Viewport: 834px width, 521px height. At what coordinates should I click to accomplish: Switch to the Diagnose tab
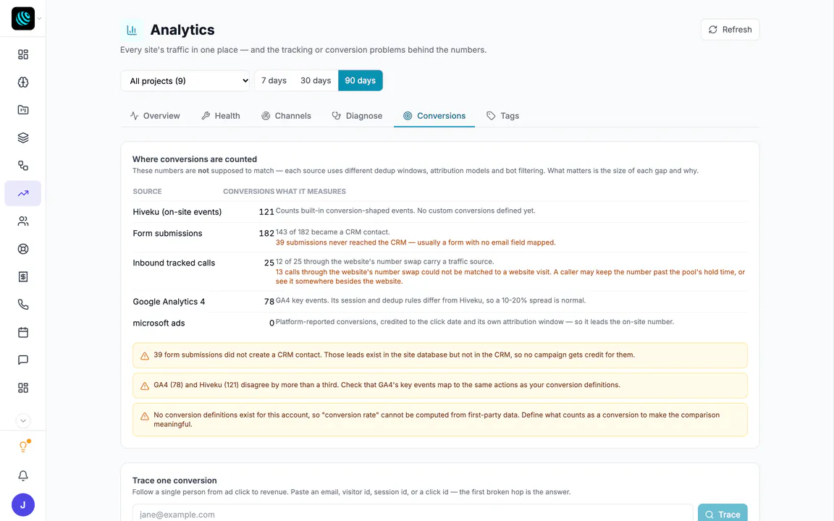click(x=357, y=116)
